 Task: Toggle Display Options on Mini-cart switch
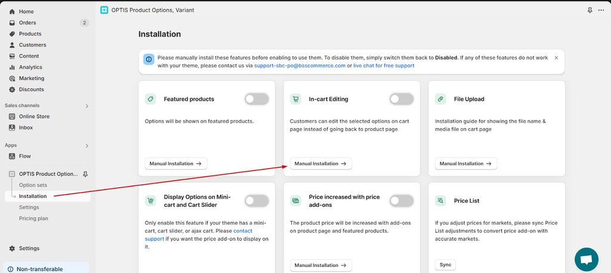[x=257, y=201]
